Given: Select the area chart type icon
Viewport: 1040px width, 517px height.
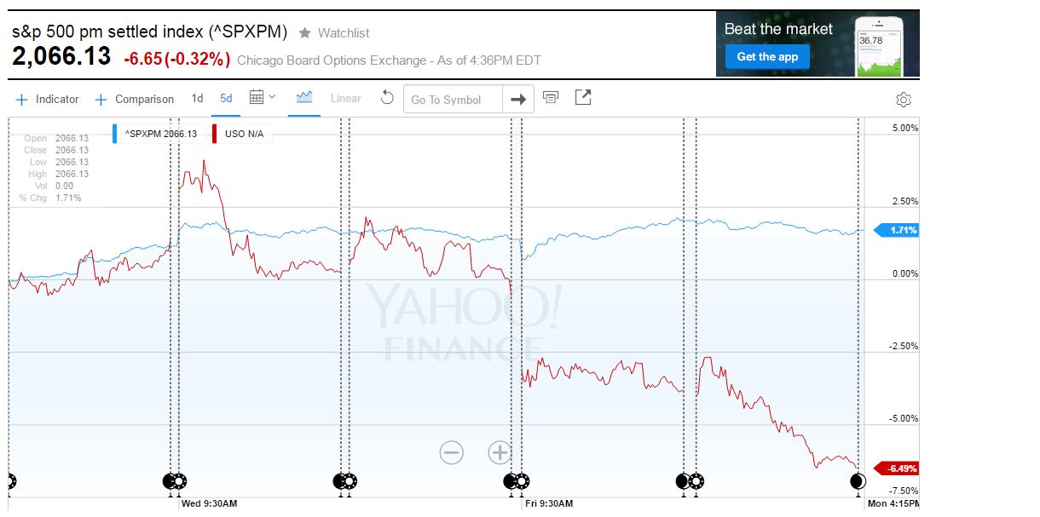Looking at the screenshot, I should (x=304, y=98).
